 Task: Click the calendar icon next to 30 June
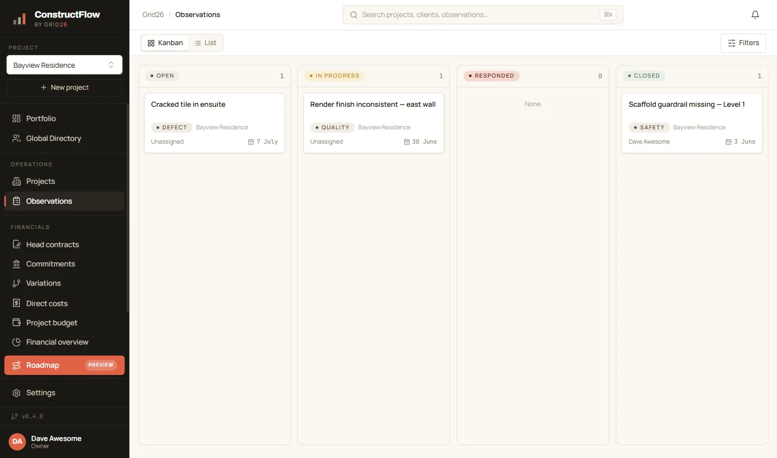(407, 141)
